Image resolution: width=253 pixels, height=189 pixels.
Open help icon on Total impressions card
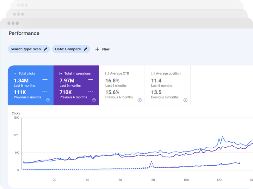coord(94,100)
